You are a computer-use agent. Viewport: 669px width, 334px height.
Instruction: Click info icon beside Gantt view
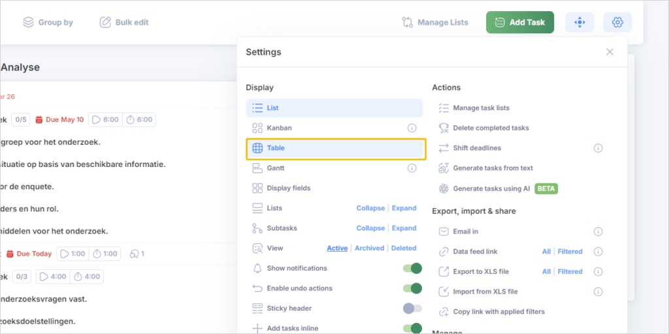pos(412,168)
